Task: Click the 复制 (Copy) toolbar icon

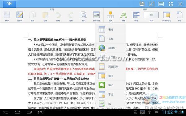Action: click(33, 16)
